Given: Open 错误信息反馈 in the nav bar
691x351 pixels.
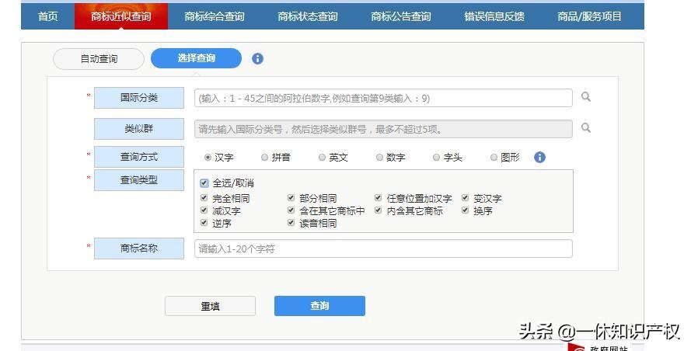Looking at the screenshot, I should coord(494,16).
